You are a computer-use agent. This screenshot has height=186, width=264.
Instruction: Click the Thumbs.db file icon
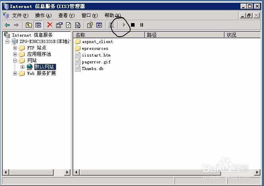(x=78, y=69)
